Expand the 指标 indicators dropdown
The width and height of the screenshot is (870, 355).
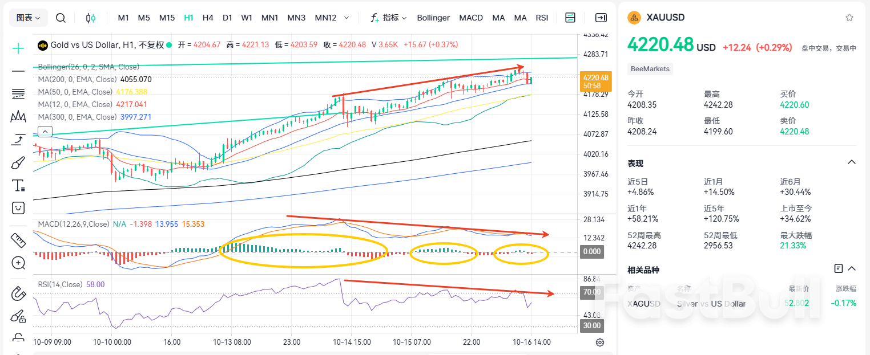(x=389, y=18)
